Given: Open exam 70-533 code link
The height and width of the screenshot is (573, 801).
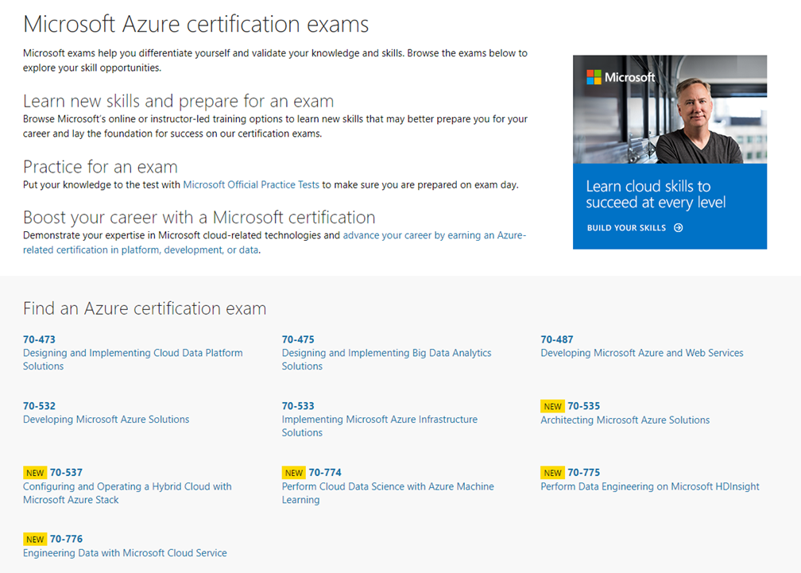Looking at the screenshot, I should coord(298,406).
